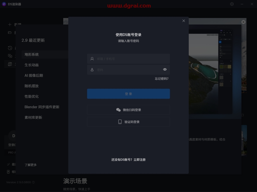Open settings gear in title bar
Image resolution: width=257 pixels, height=192 pixels.
[x=232, y=4]
